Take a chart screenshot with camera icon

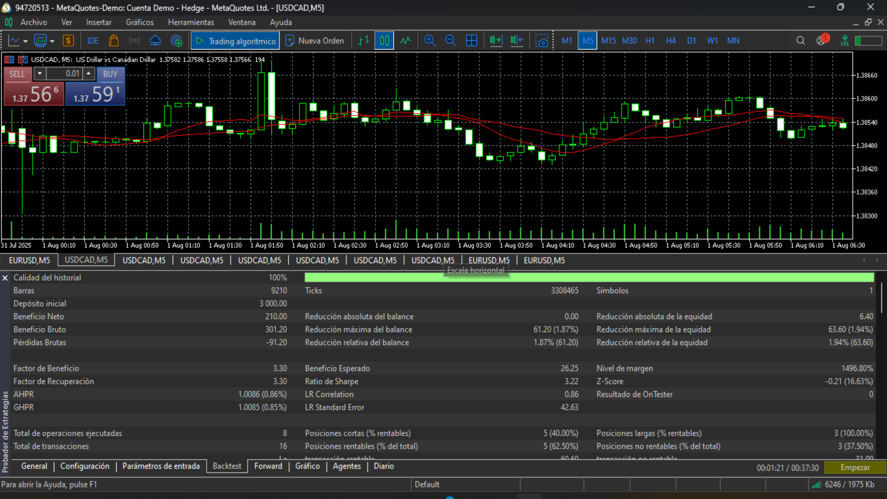[x=541, y=41]
